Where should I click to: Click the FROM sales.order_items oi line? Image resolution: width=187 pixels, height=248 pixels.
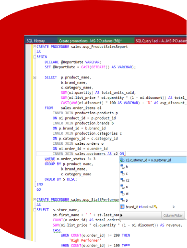tap(73, 108)
